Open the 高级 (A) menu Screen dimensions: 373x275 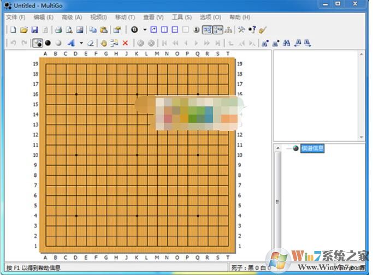pyautogui.click(x=72, y=17)
